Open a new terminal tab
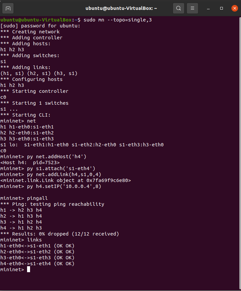241x291 pixels. [x=8, y=8]
